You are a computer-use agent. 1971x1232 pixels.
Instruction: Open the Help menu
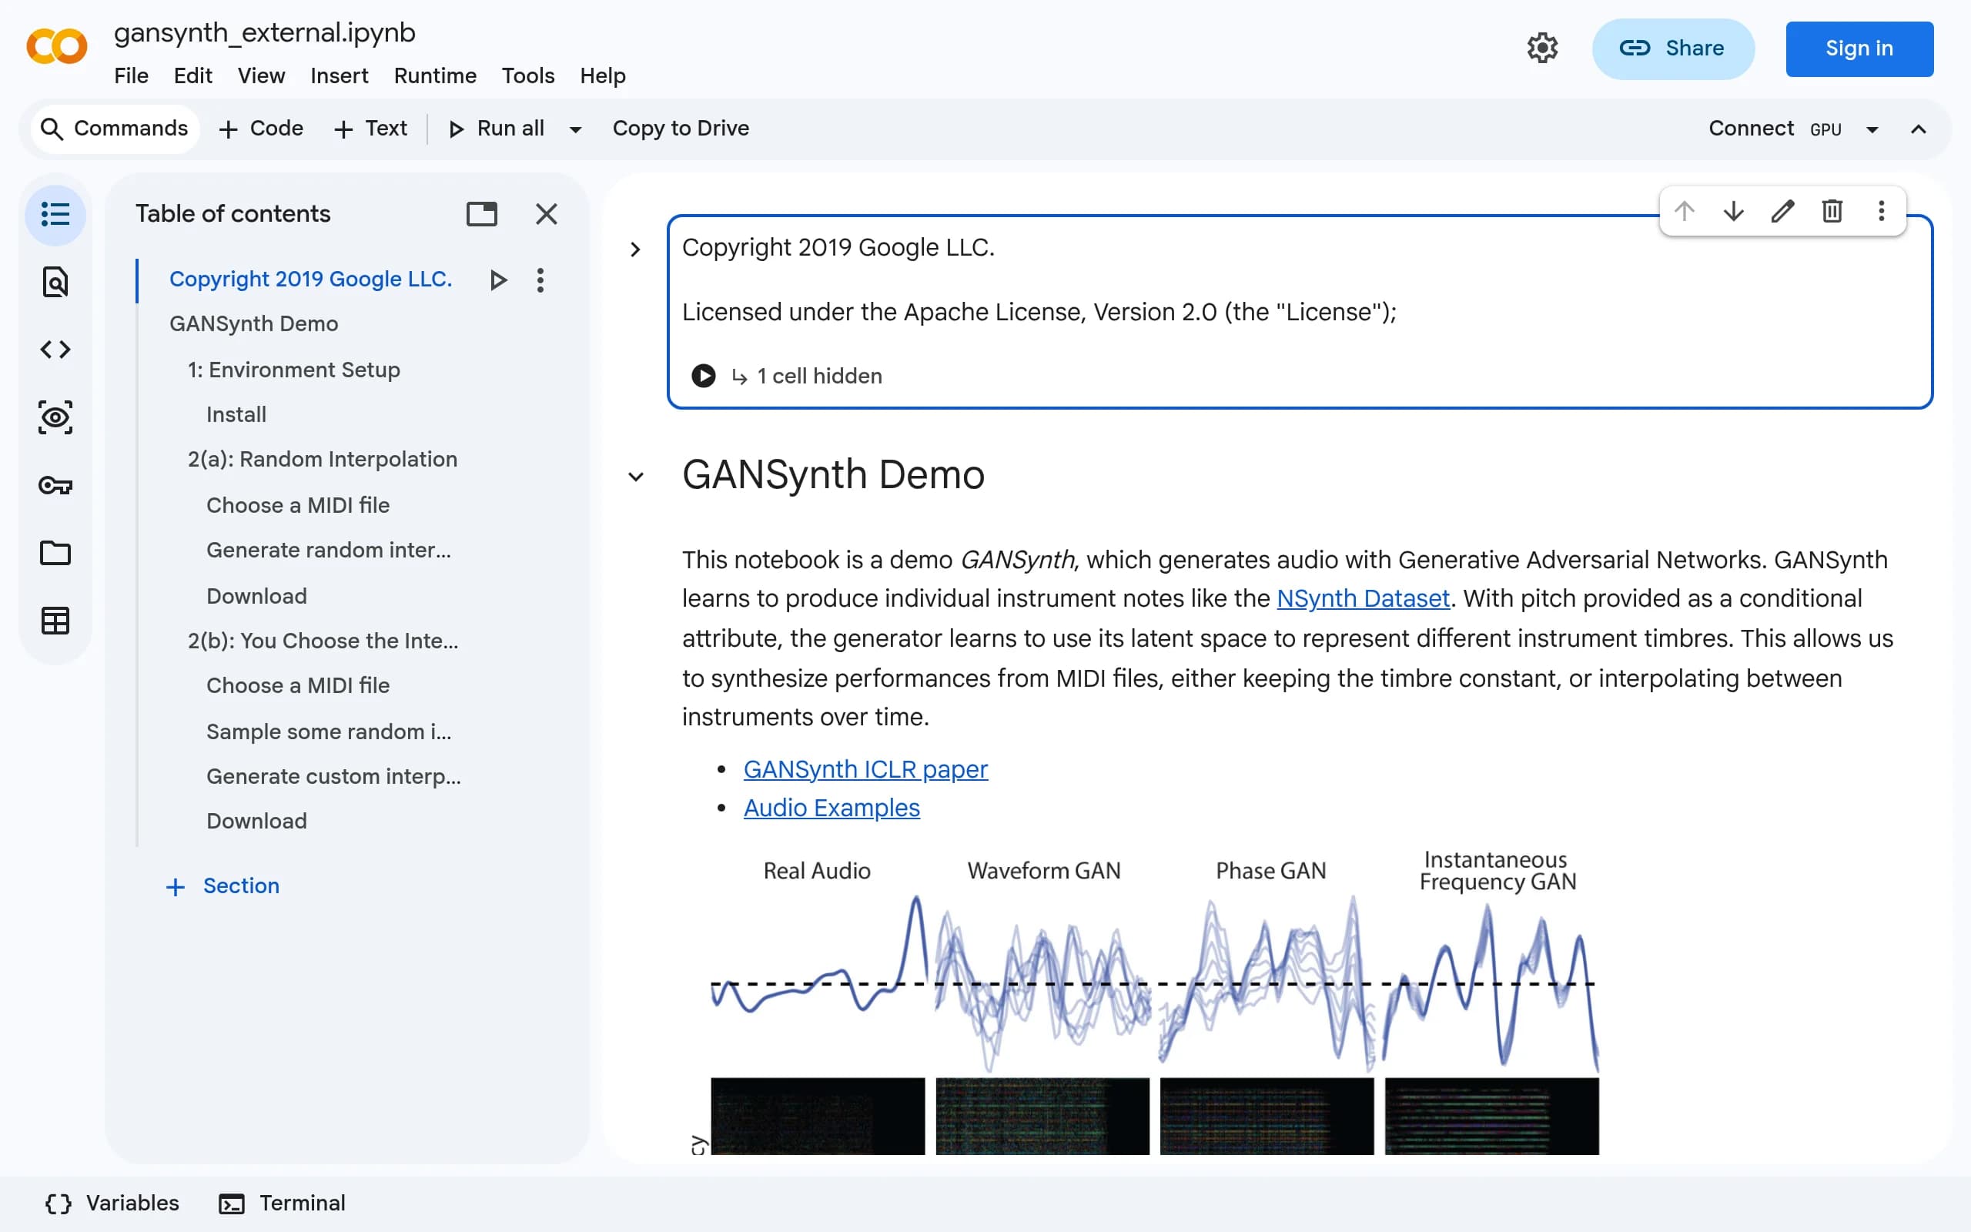[x=603, y=75]
